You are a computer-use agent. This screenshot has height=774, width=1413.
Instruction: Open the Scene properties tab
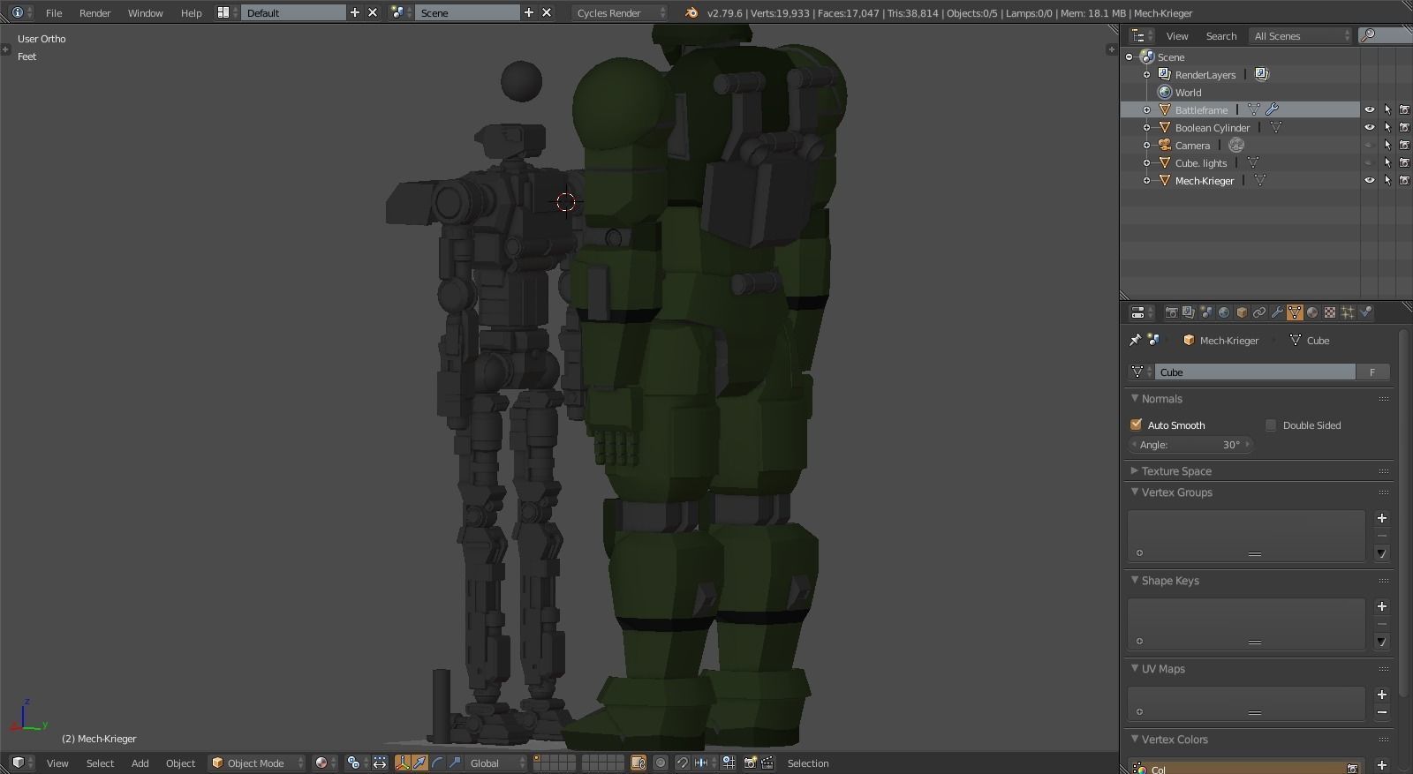click(x=1206, y=312)
